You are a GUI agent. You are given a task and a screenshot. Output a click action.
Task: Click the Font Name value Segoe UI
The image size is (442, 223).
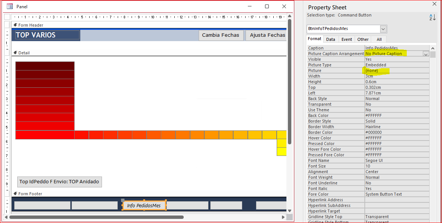[x=397, y=161]
